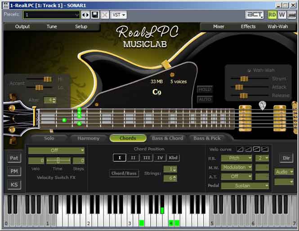Click the Wah-Wah power icon
299x231 pixels.
pos(249,70)
